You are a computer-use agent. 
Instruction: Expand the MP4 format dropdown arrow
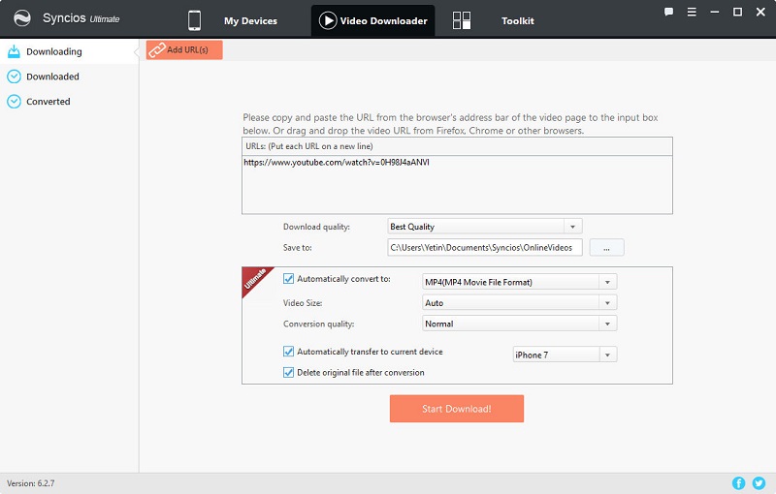(x=607, y=282)
